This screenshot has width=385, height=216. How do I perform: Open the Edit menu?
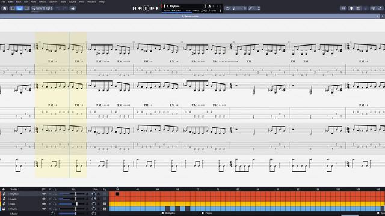click(x=10, y=2)
